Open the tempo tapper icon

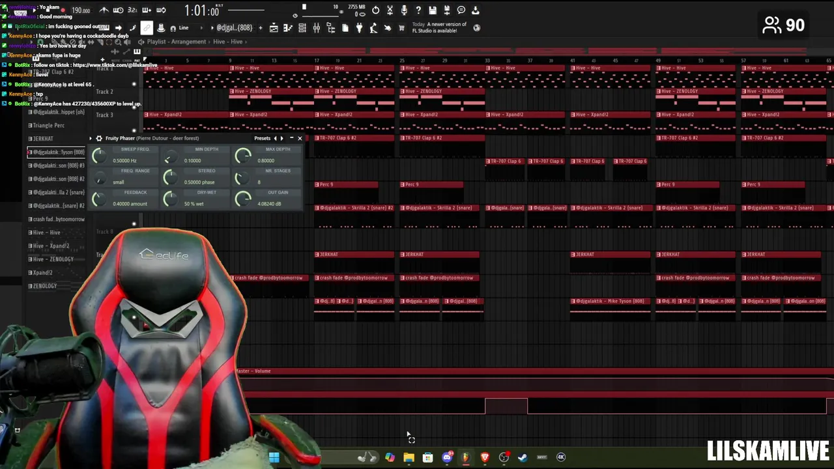click(373, 28)
